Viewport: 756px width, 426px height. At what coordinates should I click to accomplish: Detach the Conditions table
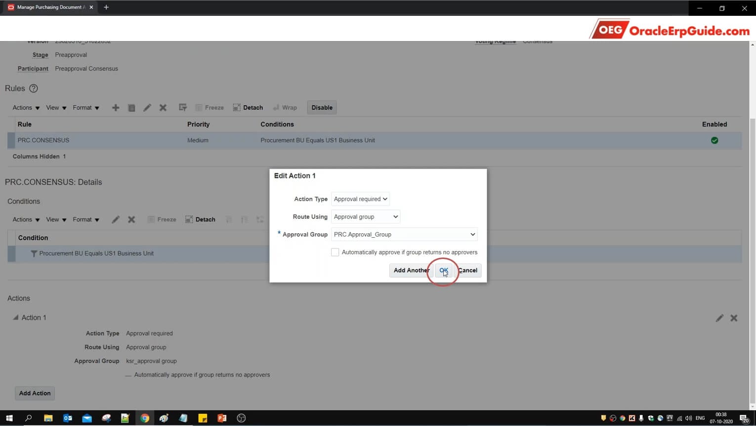pyautogui.click(x=200, y=219)
